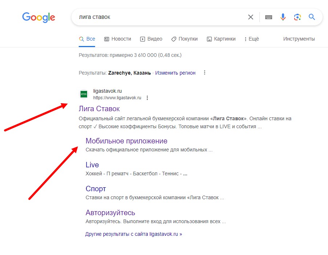
Task: Open the Мобильное приложение sitelink
Action: tap(127, 141)
